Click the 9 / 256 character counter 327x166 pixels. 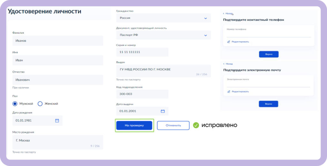pyautogui.click(x=95, y=146)
